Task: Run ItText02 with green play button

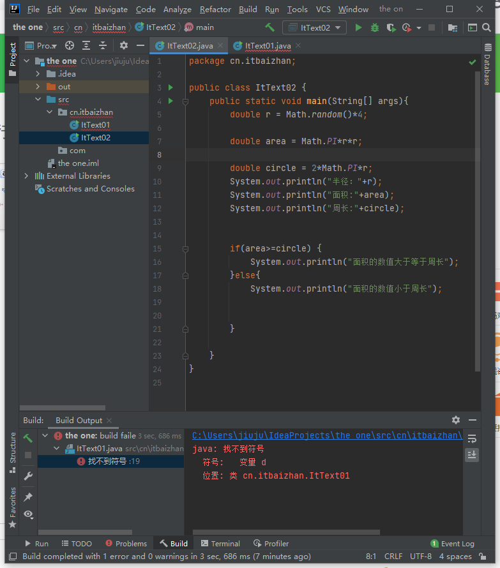Action: click(358, 27)
